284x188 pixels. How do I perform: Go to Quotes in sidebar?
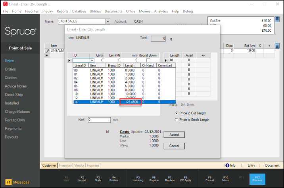(x=11, y=78)
